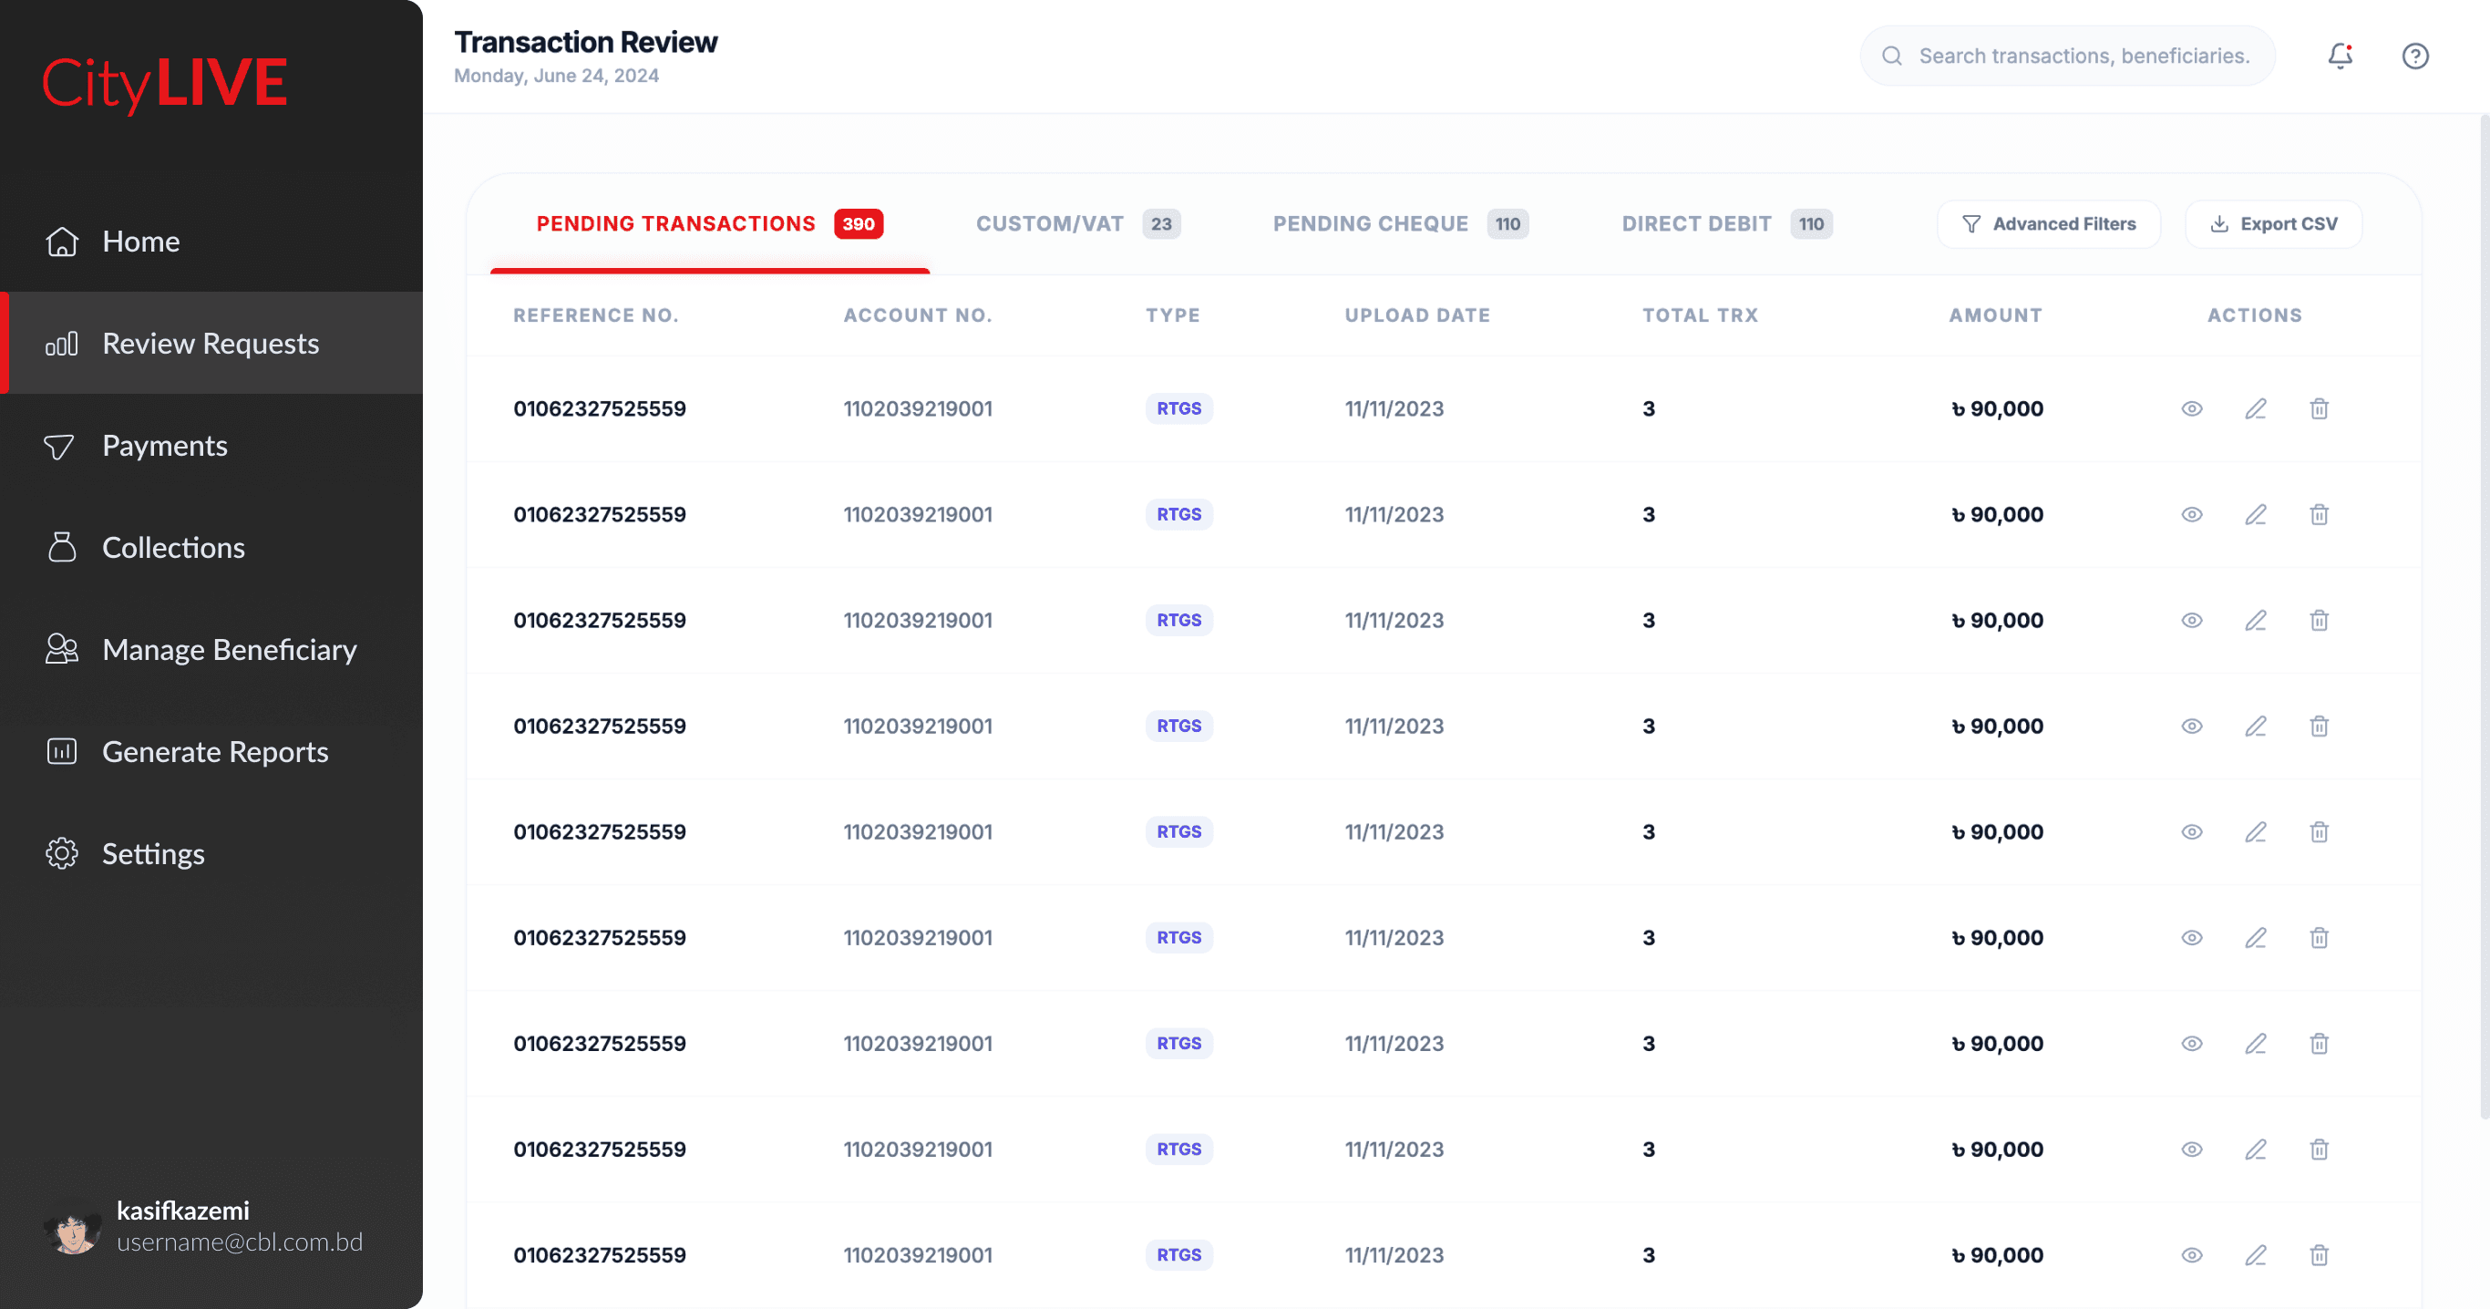Click the eye icon in the second row
Viewport: 2490px width, 1309px height.
(2191, 514)
